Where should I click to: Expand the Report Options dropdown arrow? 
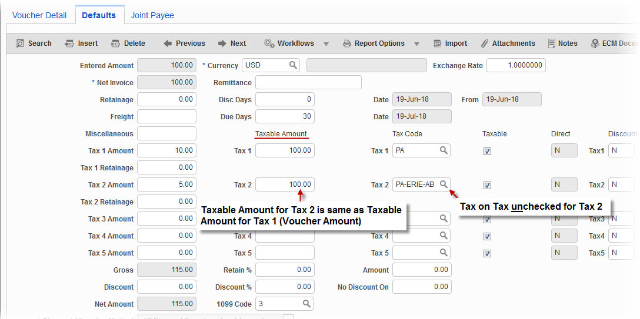(x=416, y=44)
